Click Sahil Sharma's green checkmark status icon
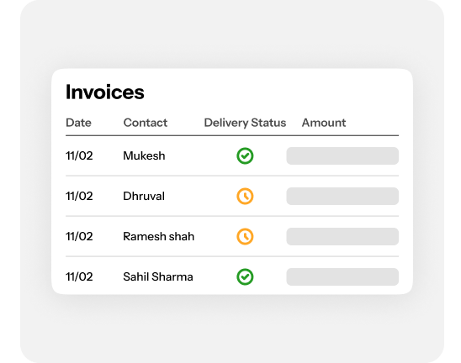Screen dimensions: 461x363 pos(245,276)
